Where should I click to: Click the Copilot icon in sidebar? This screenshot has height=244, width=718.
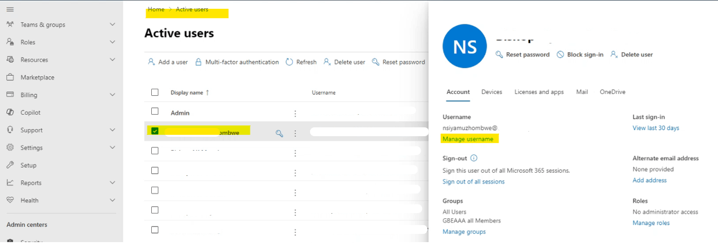pos(10,112)
